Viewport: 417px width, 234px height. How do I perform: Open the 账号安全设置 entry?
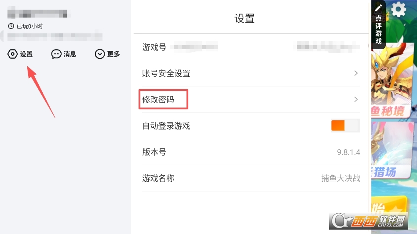pos(166,73)
